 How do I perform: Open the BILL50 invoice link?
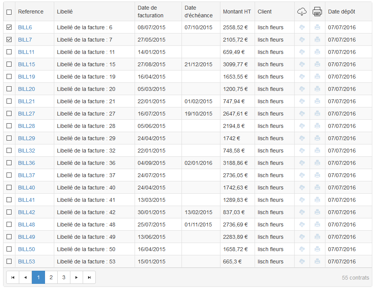[27, 249]
